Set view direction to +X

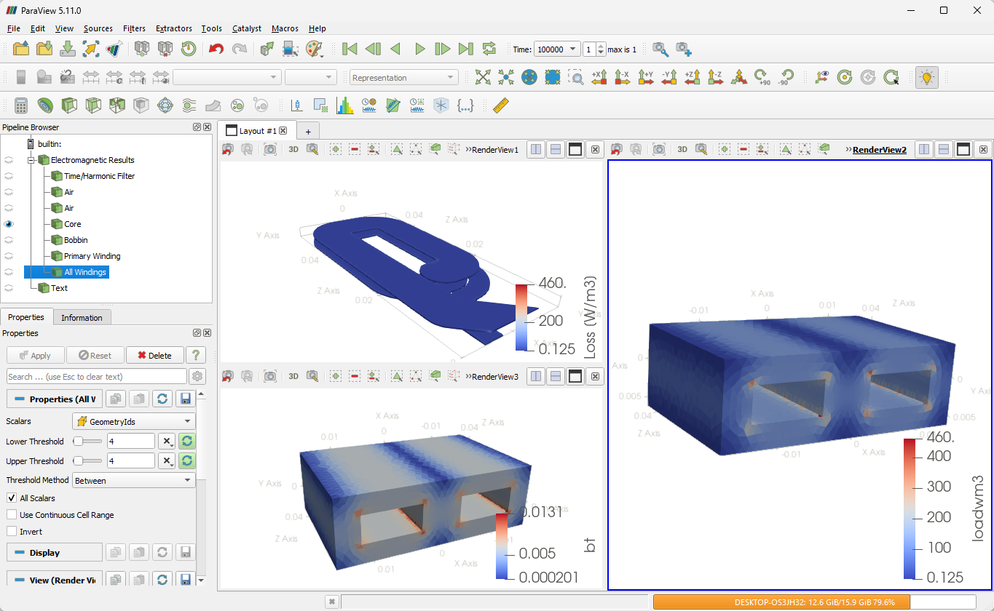(x=599, y=77)
